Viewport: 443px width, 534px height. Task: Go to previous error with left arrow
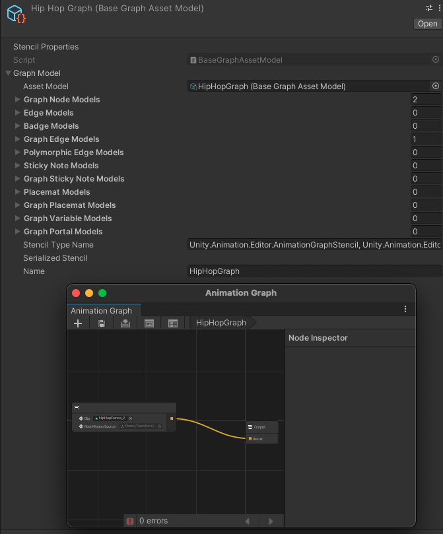coord(248,521)
